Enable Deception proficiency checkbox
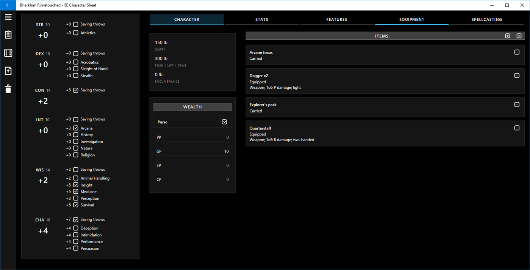 pos(76,228)
